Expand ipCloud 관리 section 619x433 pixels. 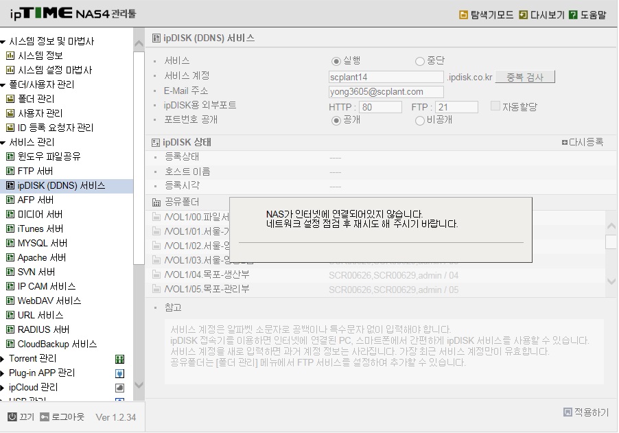click(2, 388)
